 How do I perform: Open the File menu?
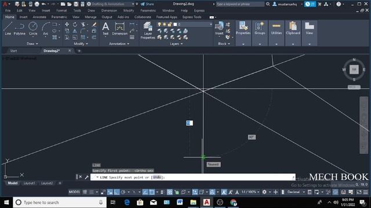click(x=8, y=10)
